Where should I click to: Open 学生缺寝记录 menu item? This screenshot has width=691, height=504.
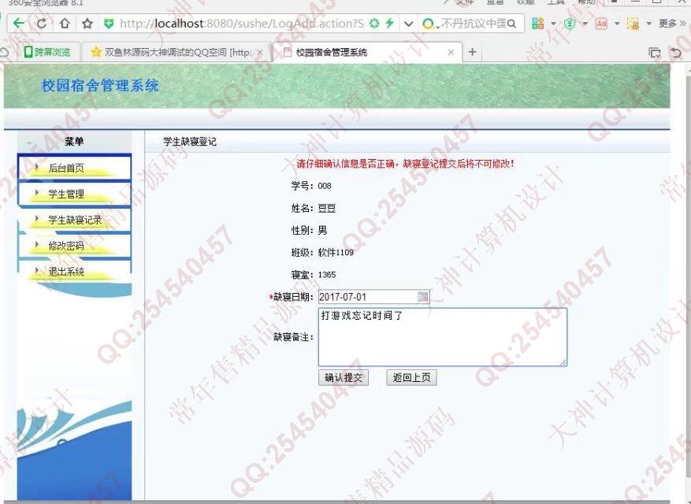[75, 220]
